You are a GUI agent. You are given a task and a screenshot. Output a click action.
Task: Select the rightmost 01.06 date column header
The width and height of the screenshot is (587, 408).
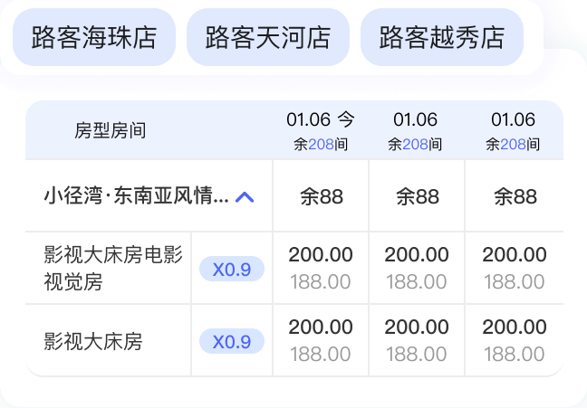point(514,130)
